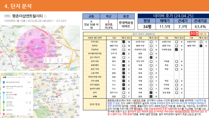Close the distance popup on the lower route map
Image resolution: width=209 pixels, height=118 pixels.
pos(67,99)
